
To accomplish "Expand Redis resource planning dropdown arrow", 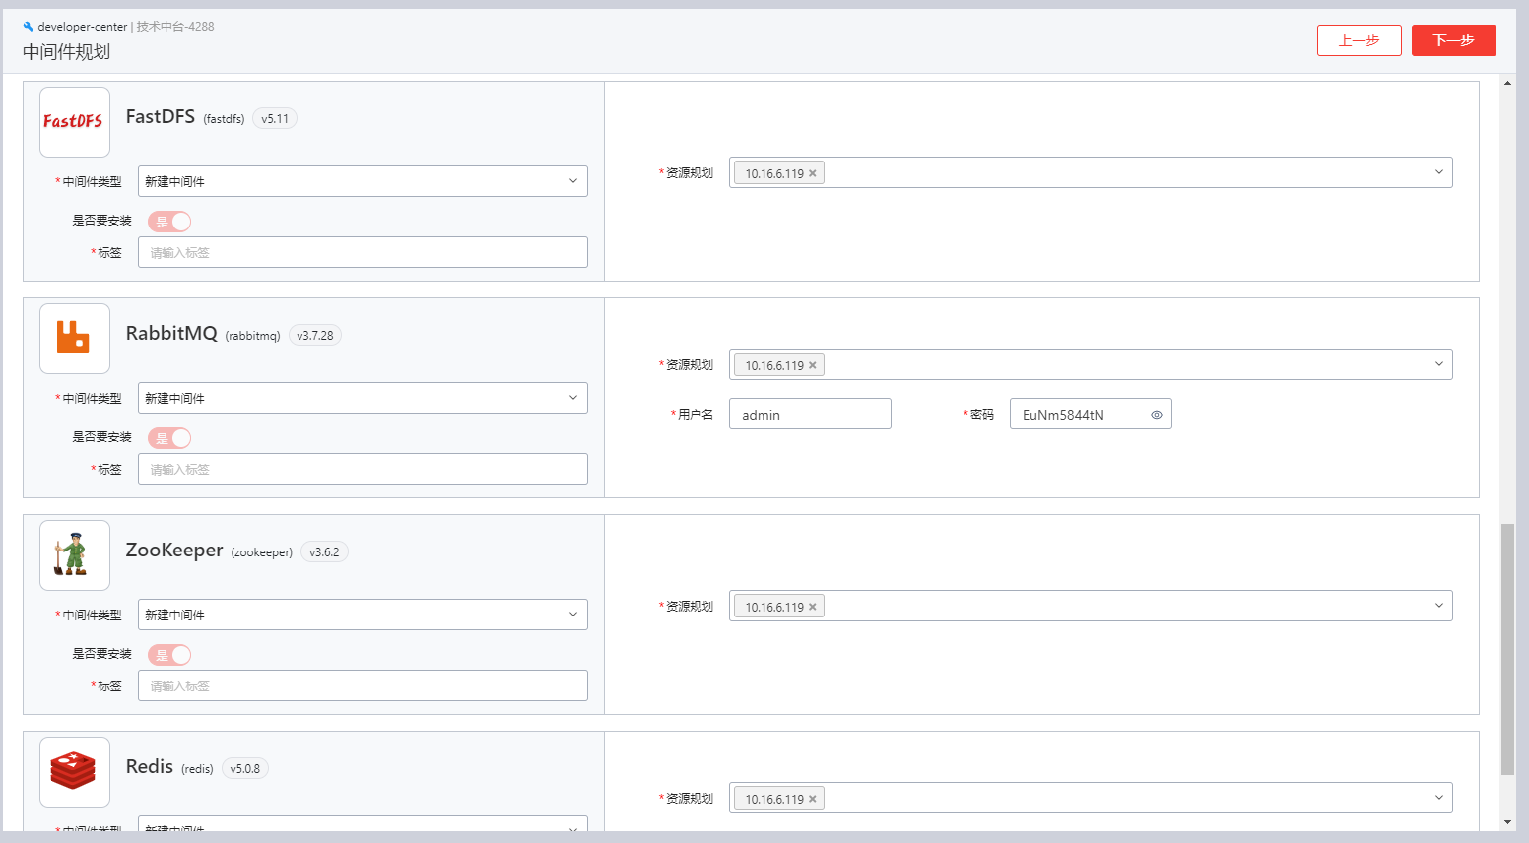I will (x=1438, y=798).
